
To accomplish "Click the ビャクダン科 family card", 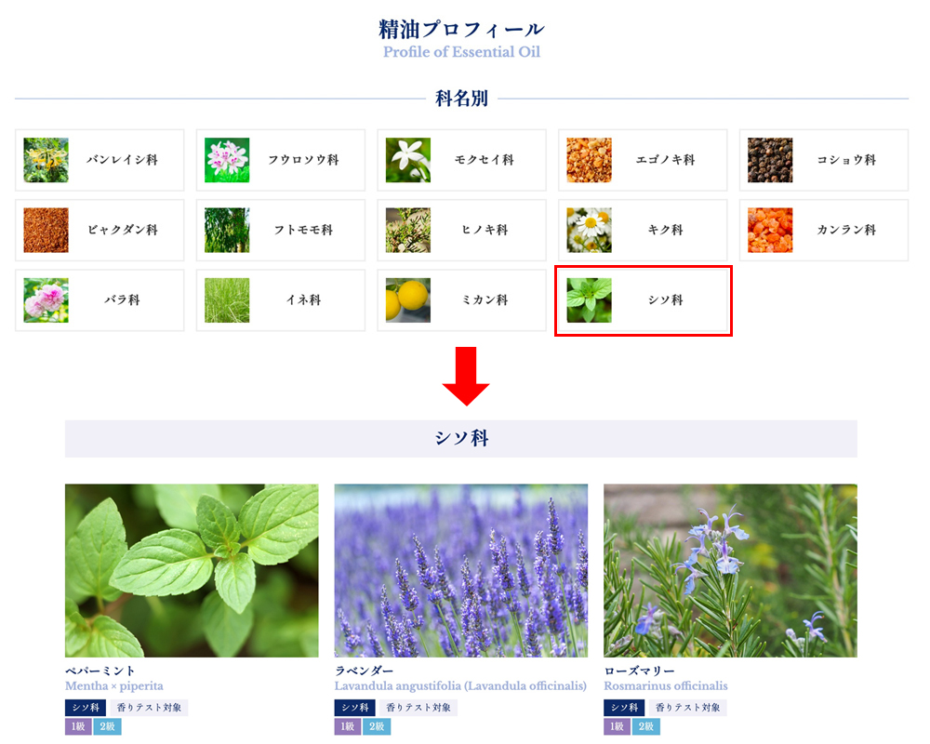I will click(100, 230).
